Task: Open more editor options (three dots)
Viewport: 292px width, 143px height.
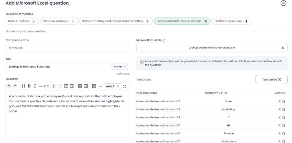Action: coord(100,86)
